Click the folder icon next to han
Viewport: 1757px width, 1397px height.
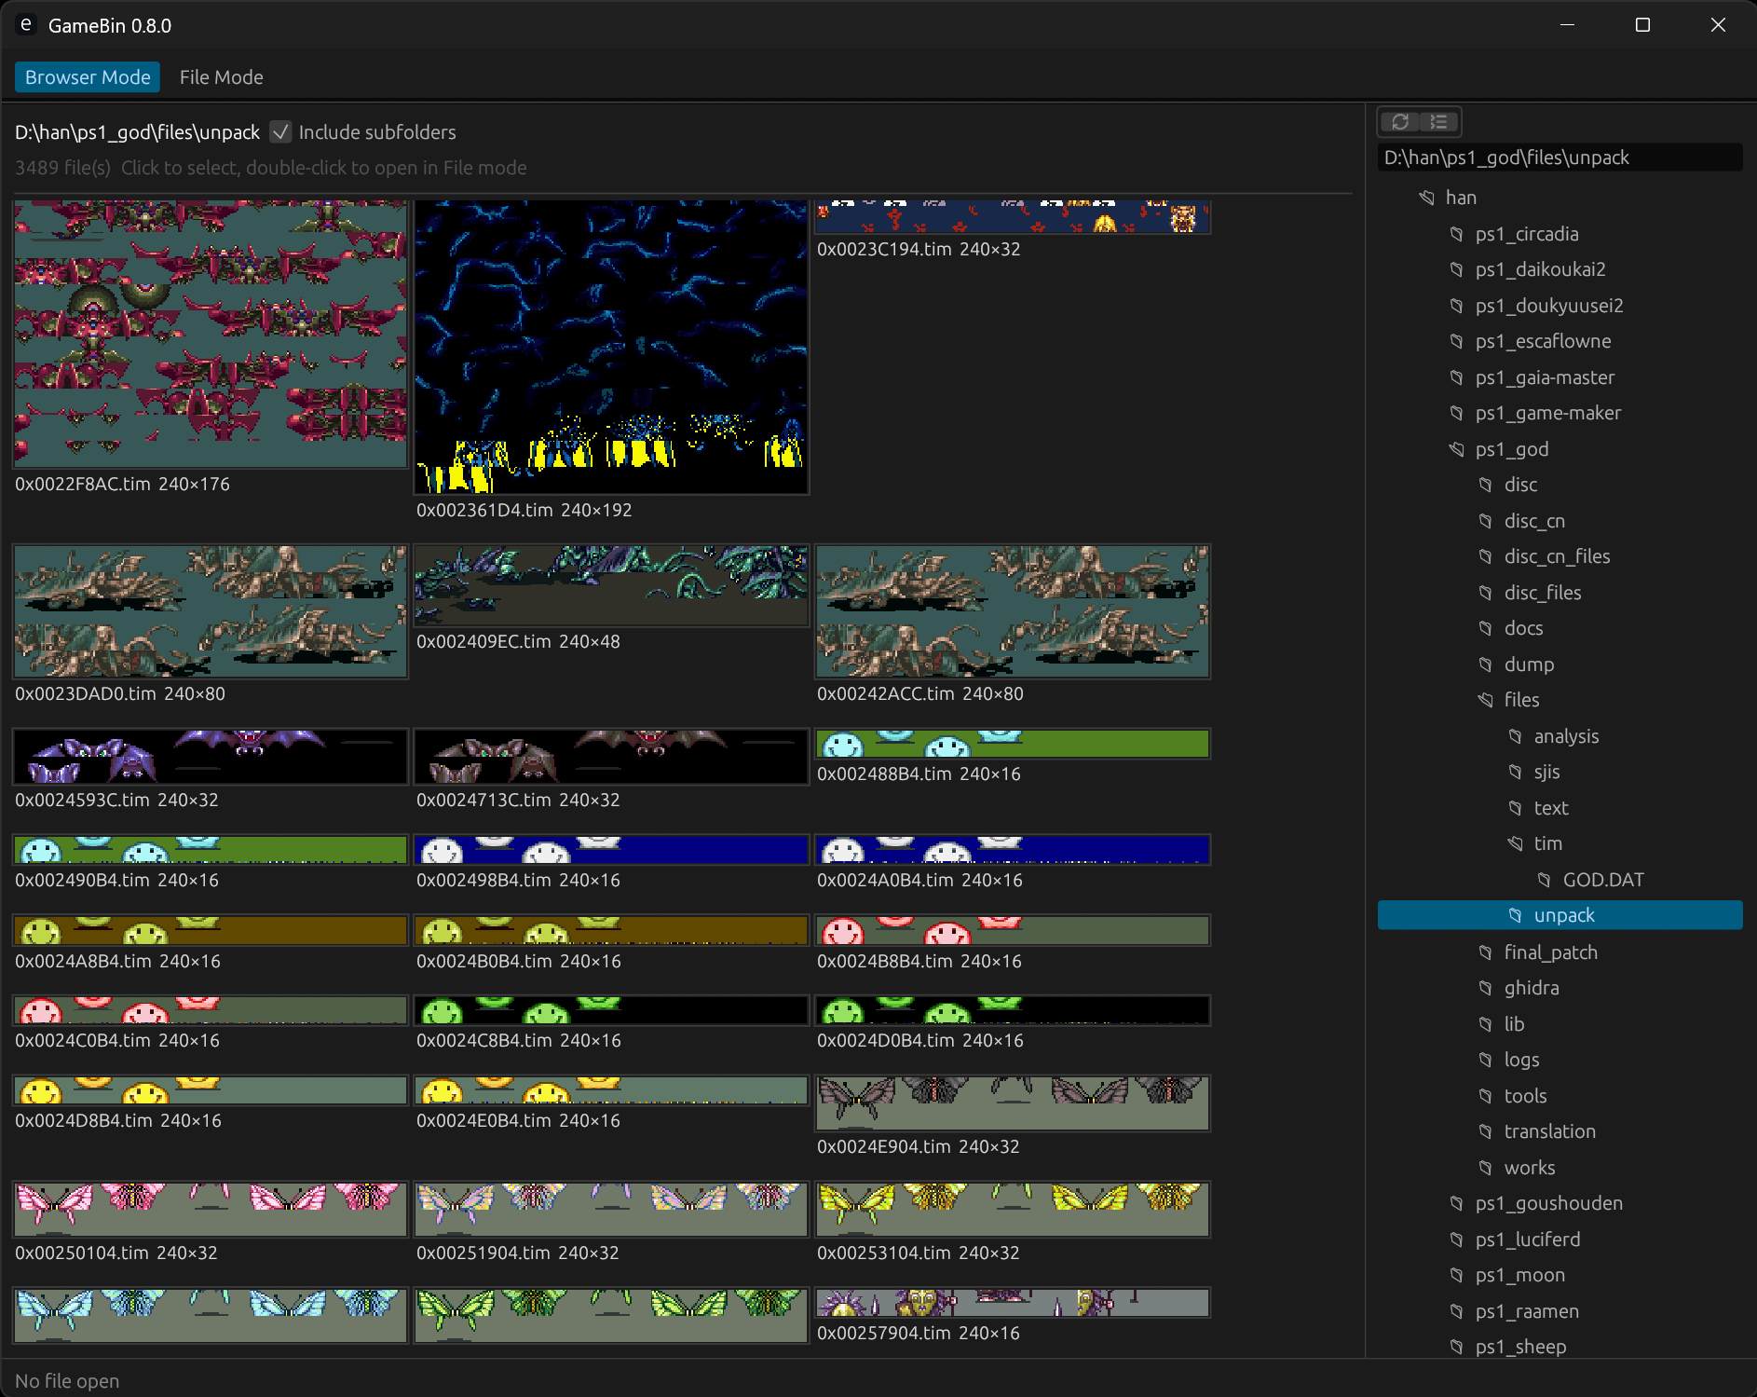1426,198
